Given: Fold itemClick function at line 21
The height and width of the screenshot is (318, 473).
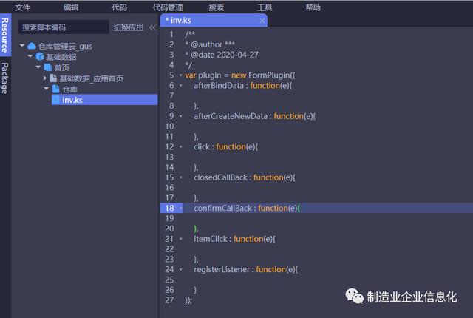Looking at the screenshot, I should click(180, 239).
